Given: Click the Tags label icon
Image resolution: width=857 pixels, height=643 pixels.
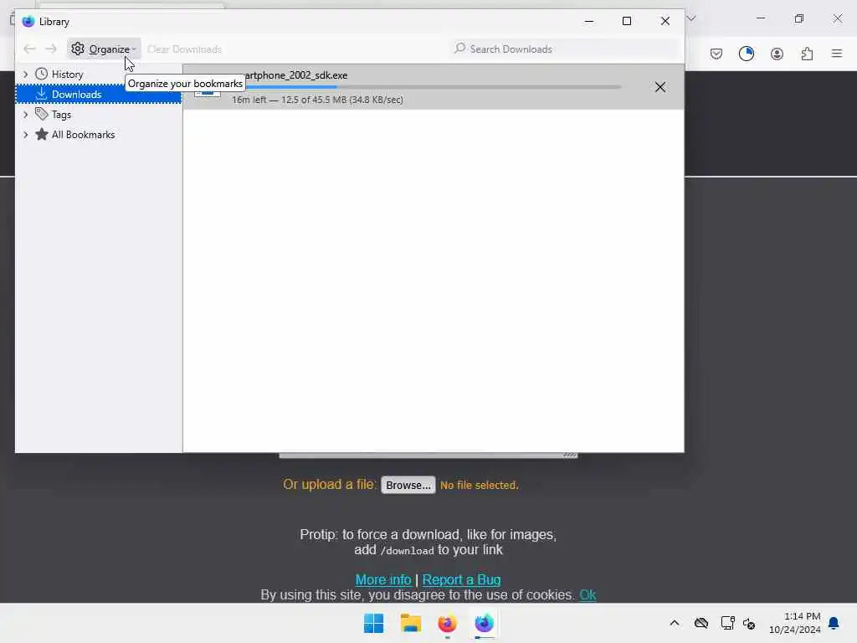Looking at the screenshot, I should [x=42, y=114].
